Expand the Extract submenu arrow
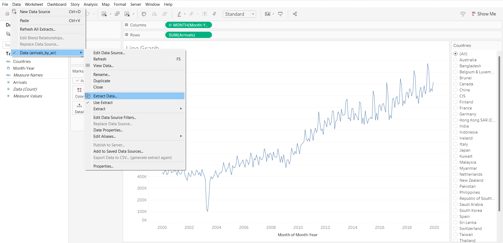 (x=181, y=109)
